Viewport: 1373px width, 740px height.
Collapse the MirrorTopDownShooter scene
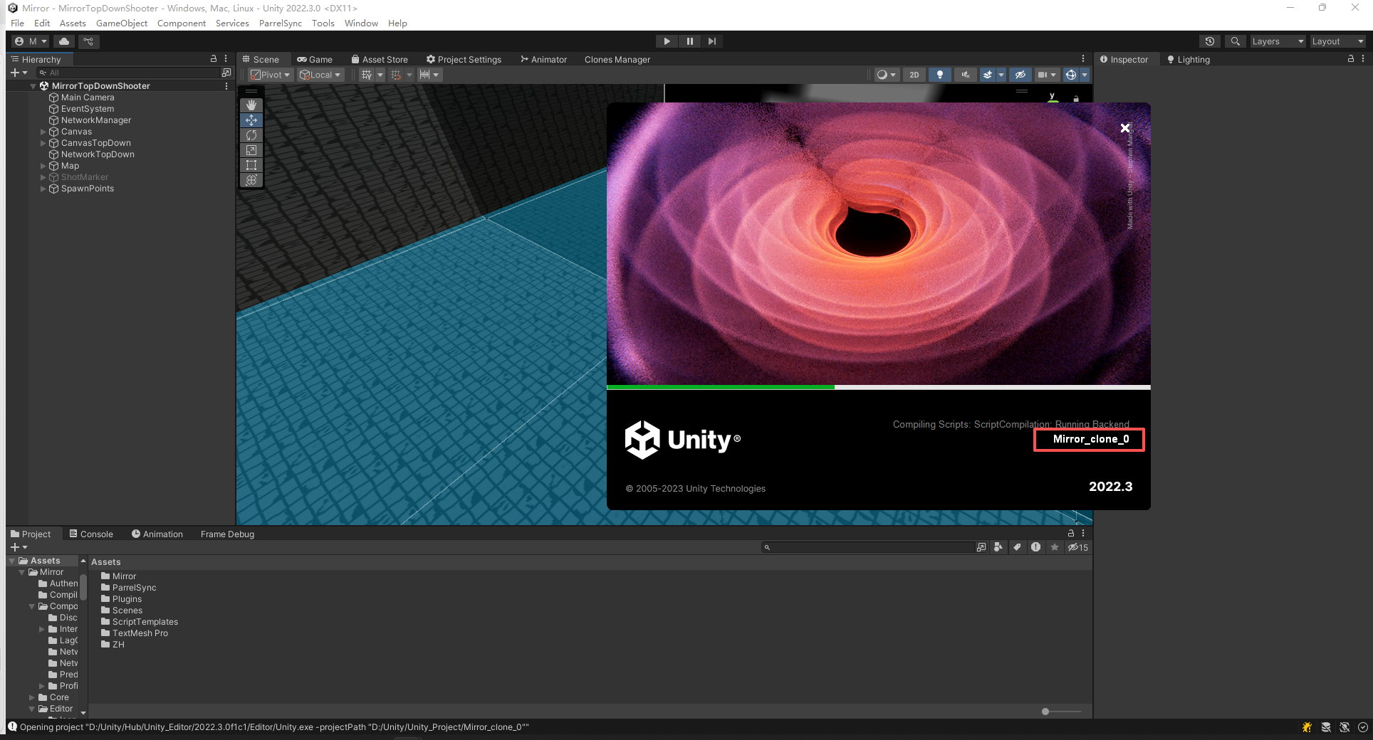33,86
